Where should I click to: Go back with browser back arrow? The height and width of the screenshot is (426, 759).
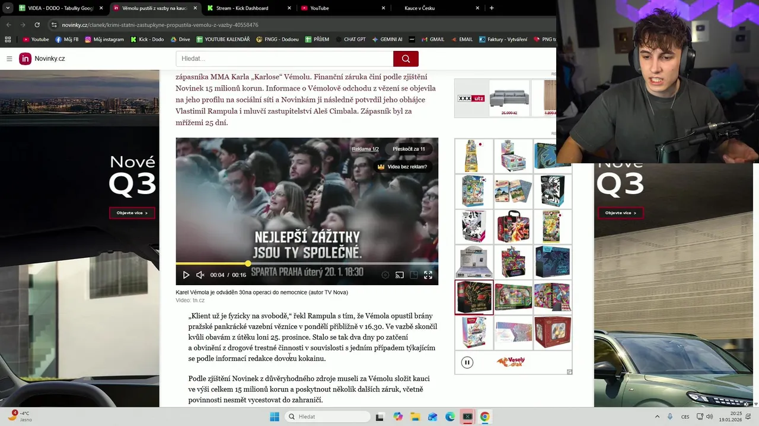[x=8, y=25]
